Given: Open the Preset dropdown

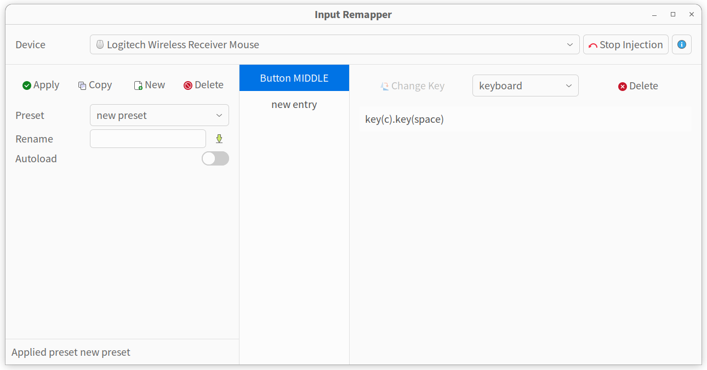Looking at the screenshot, I should (159, 115).
